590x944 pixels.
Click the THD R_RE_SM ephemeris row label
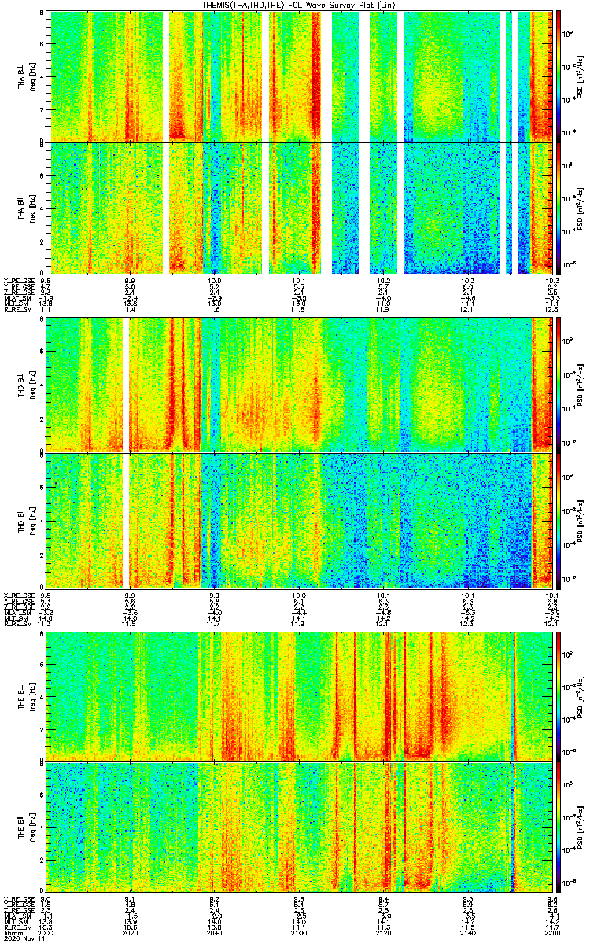(17, 624)
